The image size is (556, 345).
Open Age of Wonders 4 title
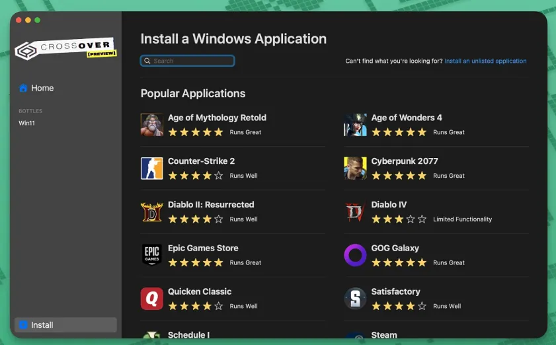(407, 118)
